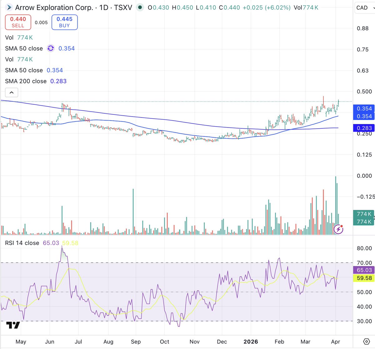Open chart settings with the hexagonal gear icon

[367, 342]
